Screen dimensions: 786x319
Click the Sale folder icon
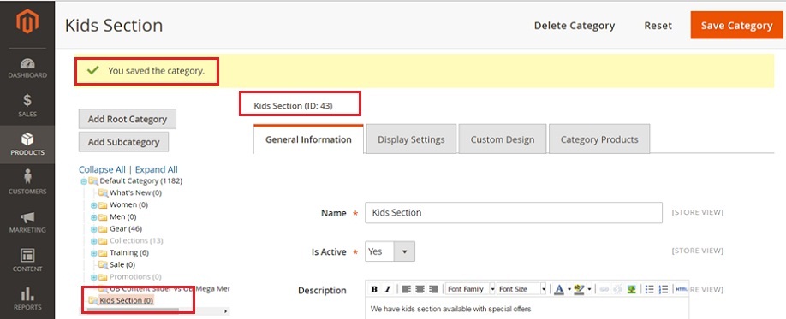(103, 265)
